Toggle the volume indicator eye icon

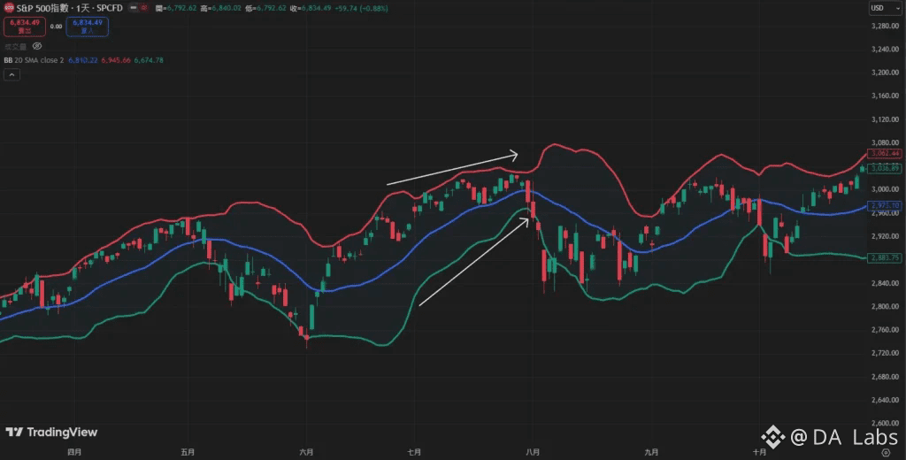[x=37, y=46]
